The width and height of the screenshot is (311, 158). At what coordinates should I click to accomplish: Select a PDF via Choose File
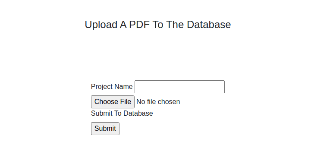pyautogui.click(x=113, y=102)
